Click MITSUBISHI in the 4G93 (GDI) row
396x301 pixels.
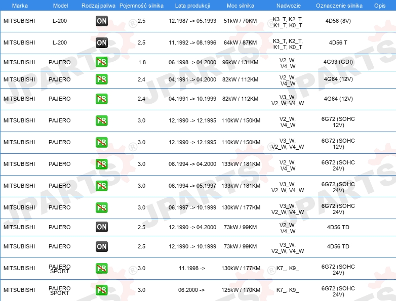coord(19,62)
